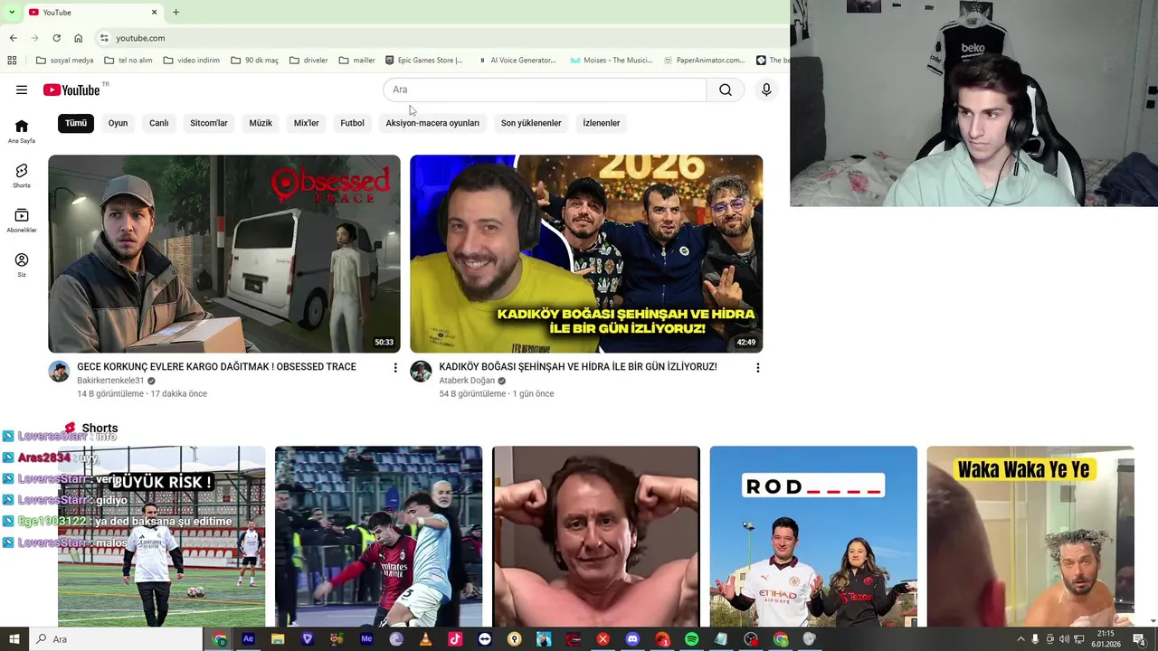Open the KADIKÖY BOĞASI video thumbnail
Screen dimensions: 1158x651
click(586, 253)
